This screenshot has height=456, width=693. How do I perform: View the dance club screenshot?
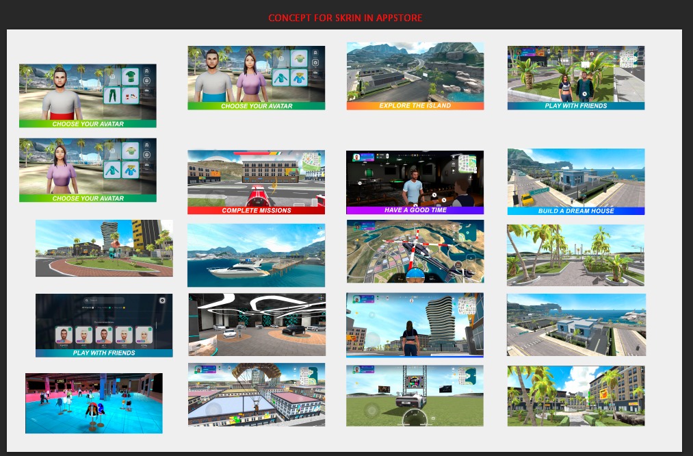(x=94, y=403)
